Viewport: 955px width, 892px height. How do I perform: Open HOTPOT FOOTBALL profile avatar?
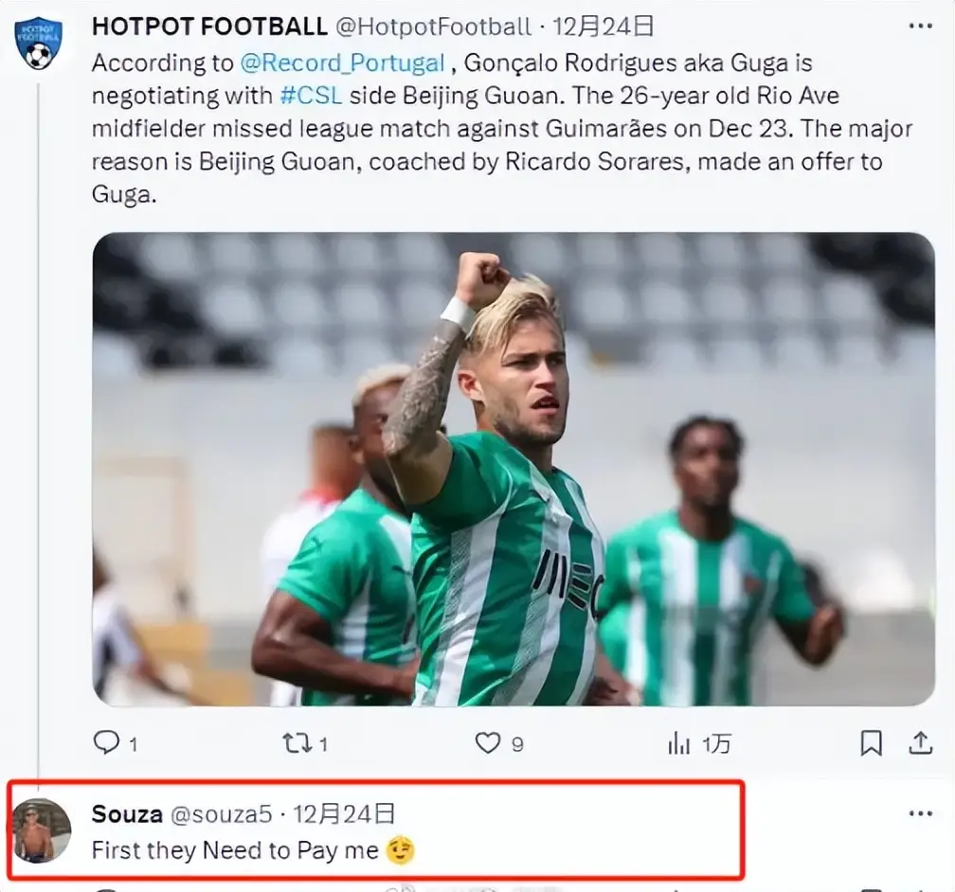point(38,44)
